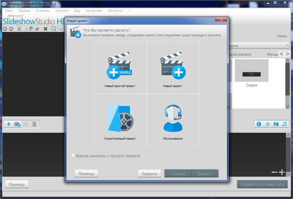This screenshot has height=199, width=293.
Task: Click the timeline scroll up arrow
Action: [288, 135]
